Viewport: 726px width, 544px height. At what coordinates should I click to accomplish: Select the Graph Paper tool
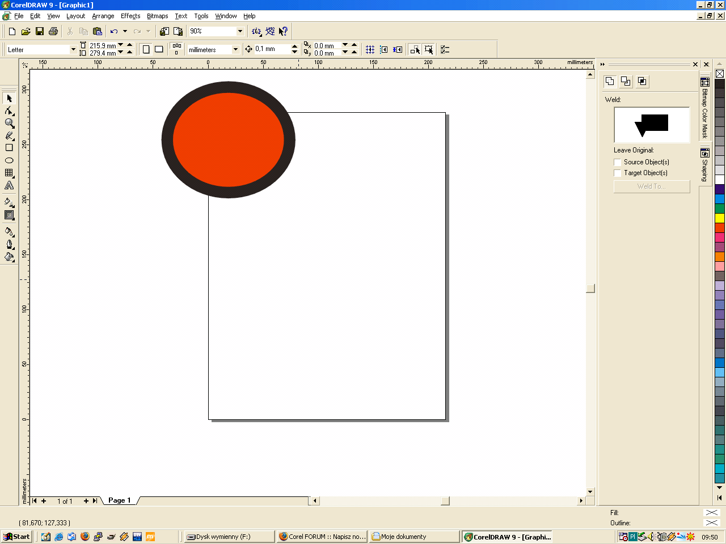coord(9,173)
